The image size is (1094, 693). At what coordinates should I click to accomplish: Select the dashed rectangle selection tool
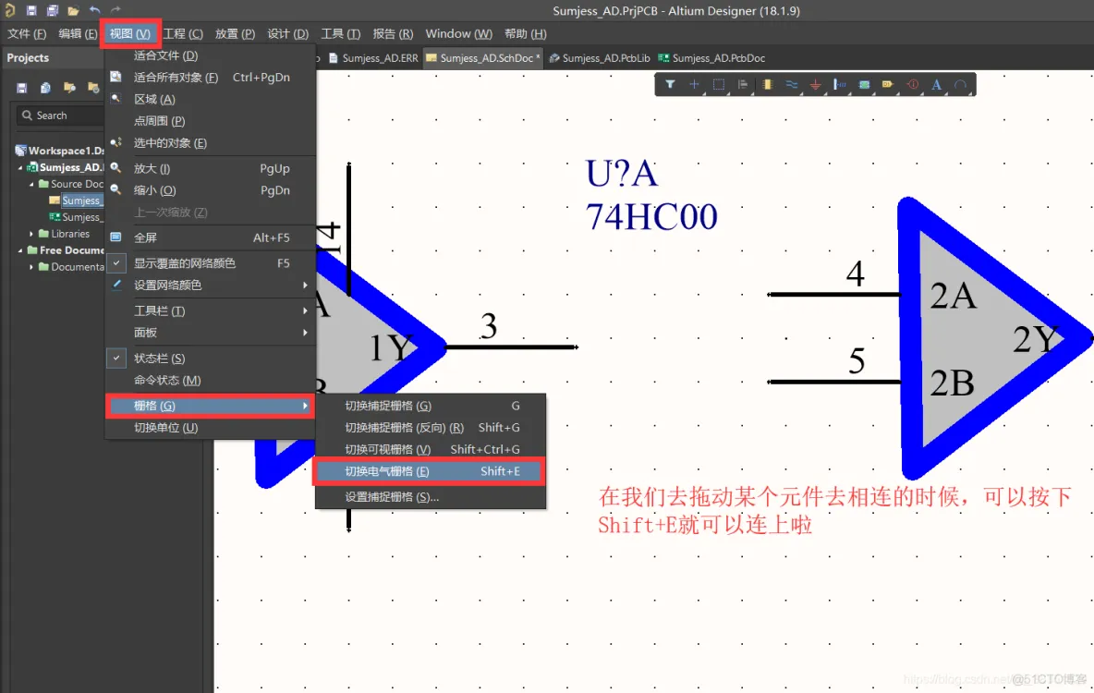719,84
